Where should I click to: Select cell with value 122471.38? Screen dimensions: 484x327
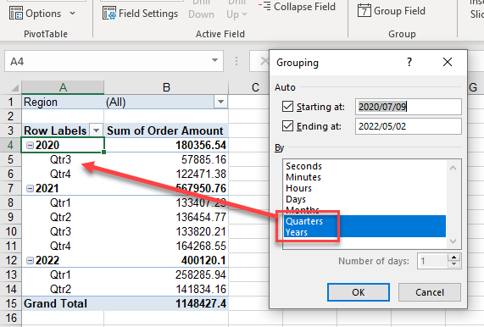click(x=166, y=174)
